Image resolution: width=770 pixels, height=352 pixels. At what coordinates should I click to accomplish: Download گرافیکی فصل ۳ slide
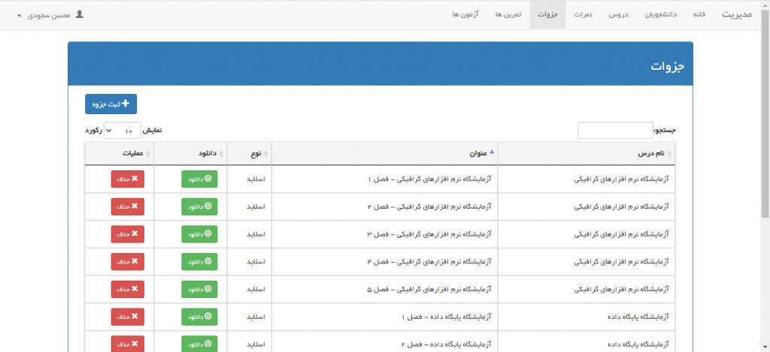(x=199, y=234)
